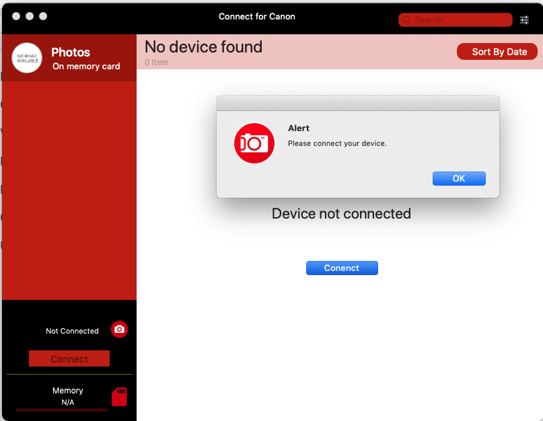The image size is (543, 421).
Task: Click the search magnifier icon
Action: coord(406,20)
